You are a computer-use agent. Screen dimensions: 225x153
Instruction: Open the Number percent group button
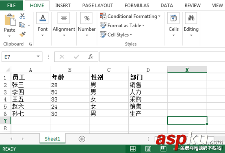[87, 18]
